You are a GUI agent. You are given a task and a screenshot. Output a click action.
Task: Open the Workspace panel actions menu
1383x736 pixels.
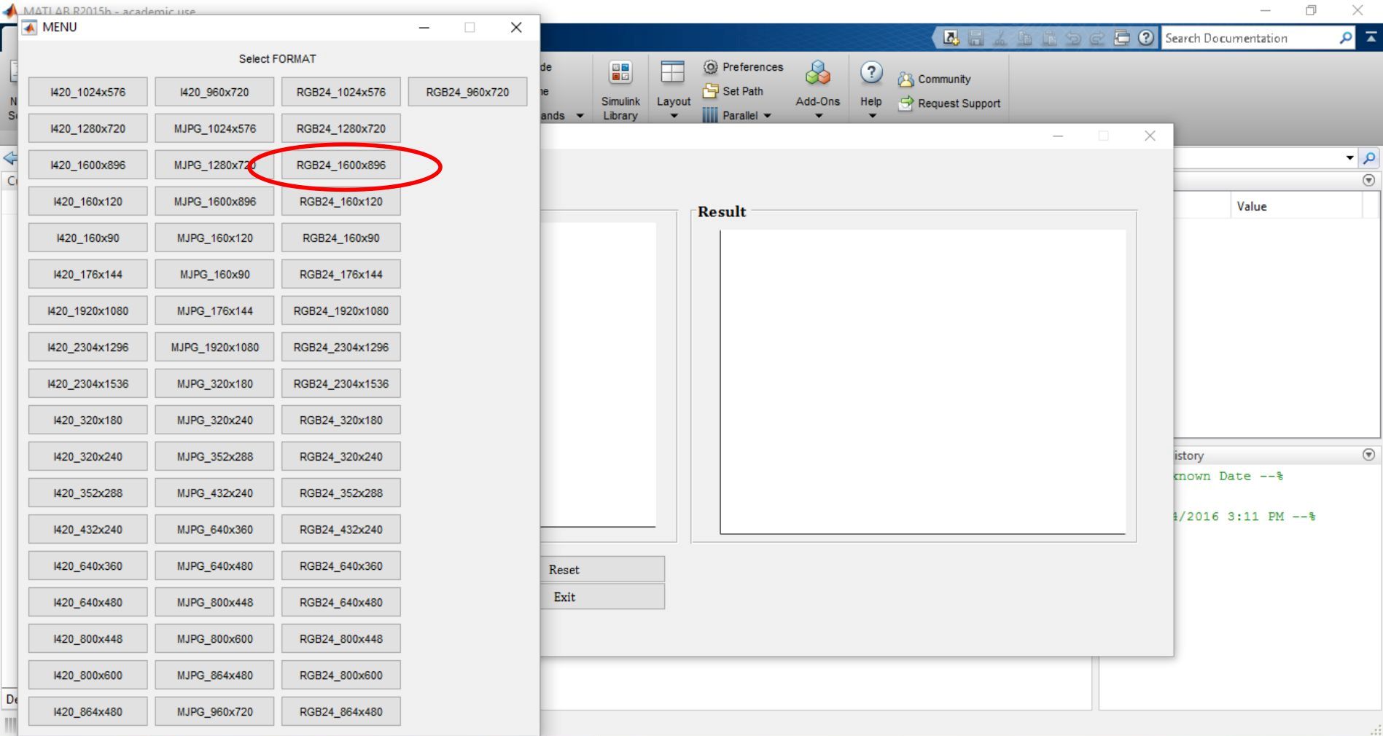pos(1368,180)
